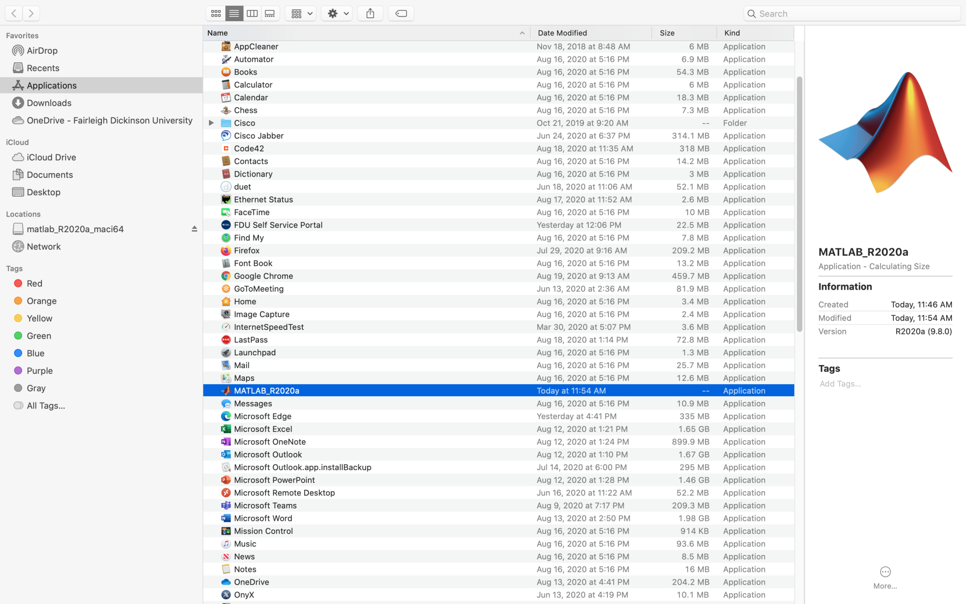Select the FaceTime app icon

tap(226, 212)
